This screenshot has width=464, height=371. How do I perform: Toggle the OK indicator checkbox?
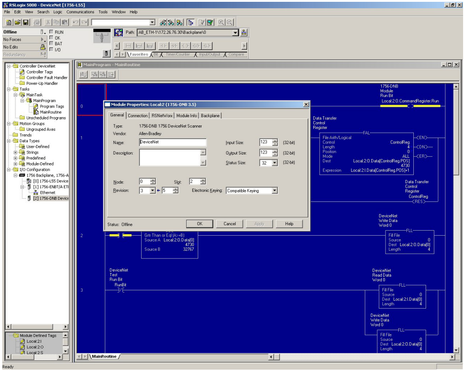point(52,37)
